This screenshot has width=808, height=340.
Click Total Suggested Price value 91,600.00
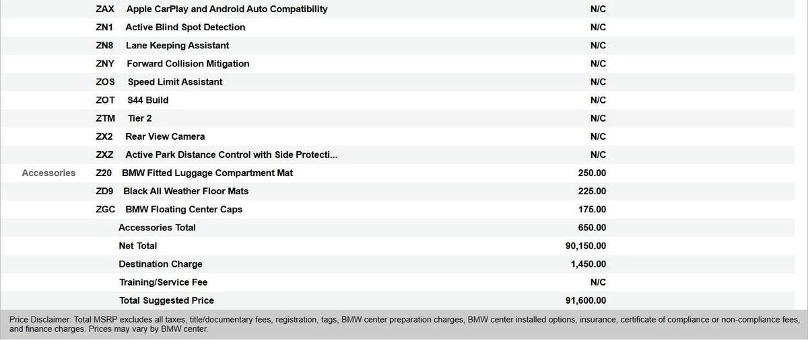[586, 300]
